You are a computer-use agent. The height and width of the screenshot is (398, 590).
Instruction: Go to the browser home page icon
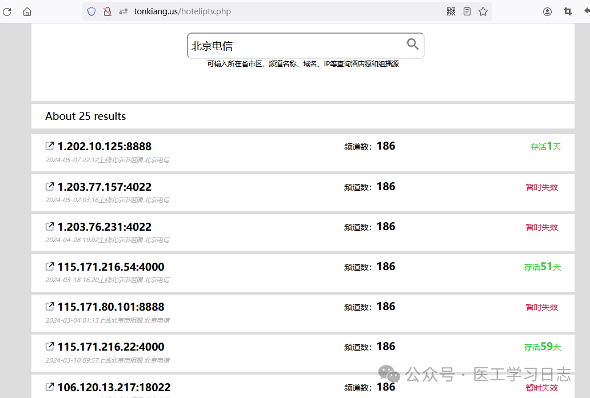pyautogui.click(x=27, y=11)
